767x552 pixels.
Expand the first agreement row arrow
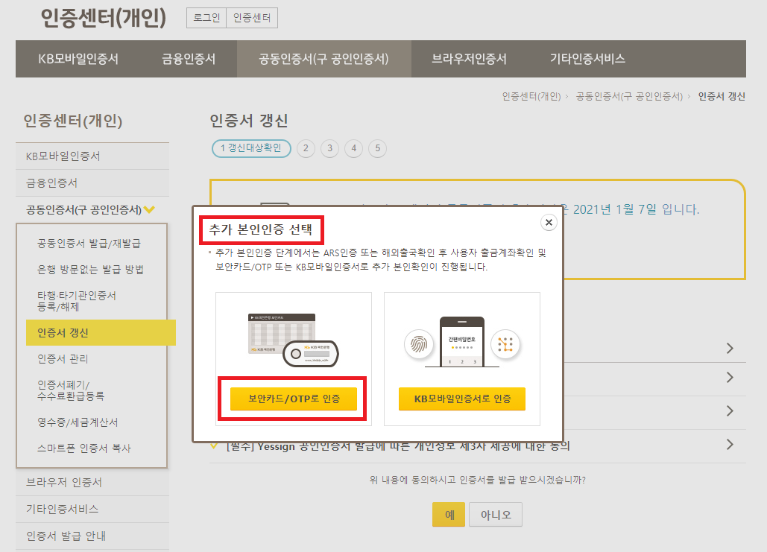730,348
